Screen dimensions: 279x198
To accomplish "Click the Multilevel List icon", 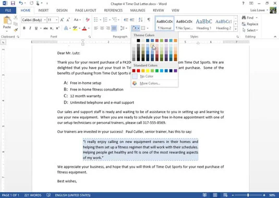I will 115,20.
